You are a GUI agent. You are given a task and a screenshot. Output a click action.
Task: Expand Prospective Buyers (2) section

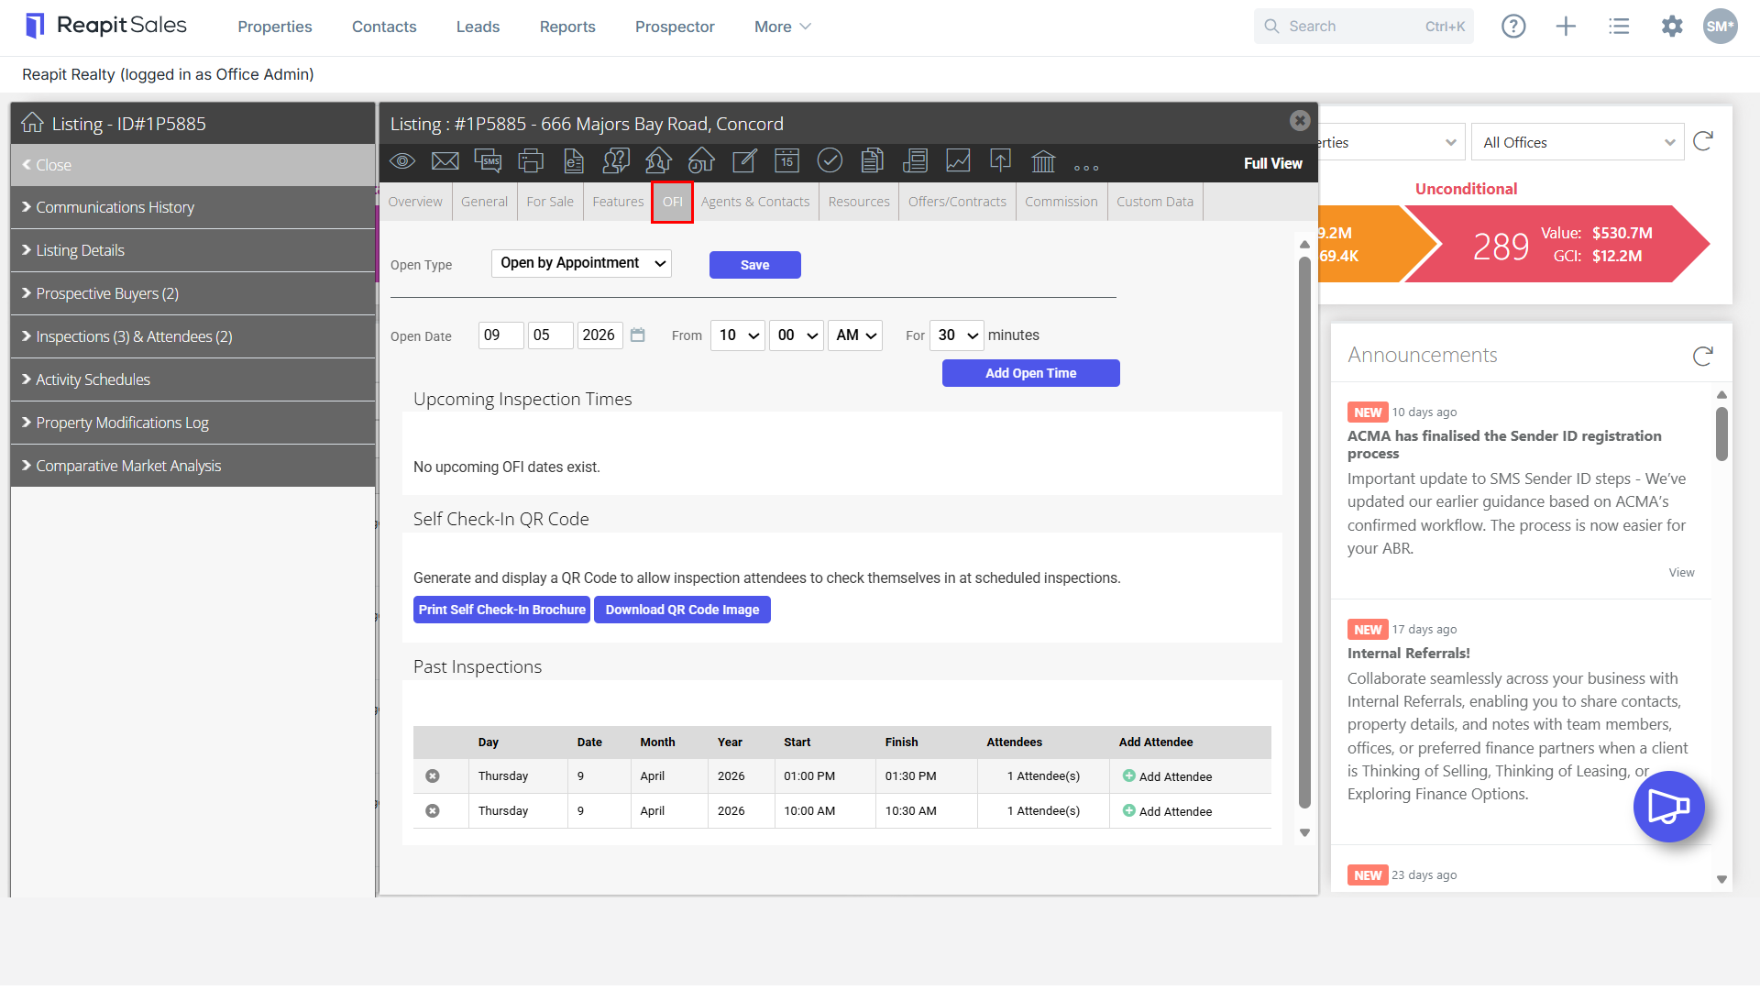tap(192, 293)
